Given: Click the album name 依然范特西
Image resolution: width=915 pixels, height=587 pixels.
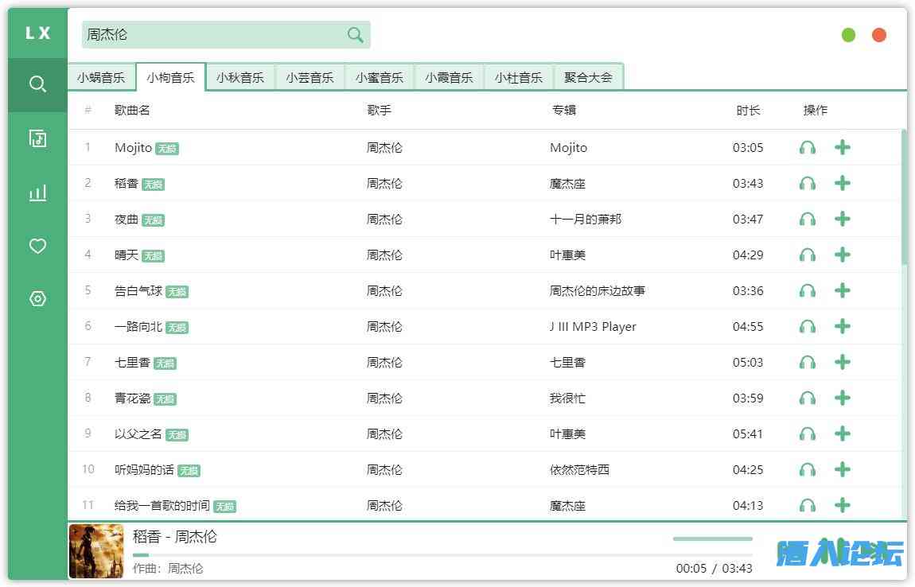Looking at the screenshot, I should click(579, 470).
